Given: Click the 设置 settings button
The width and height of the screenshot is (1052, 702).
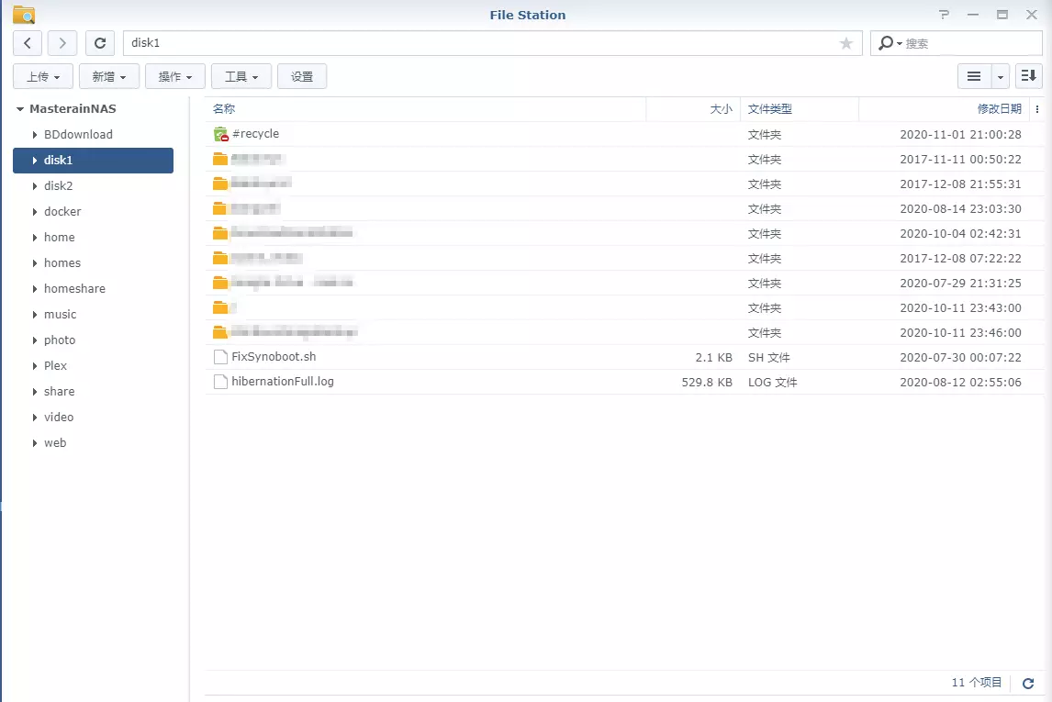Looking at the screenshot, I should (302, 76).
